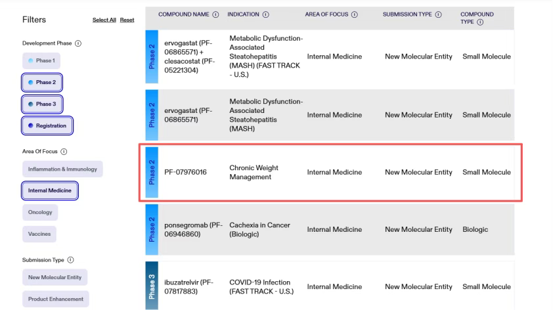This screenshot has height=310, width=553.
Task: Select Inflammation & Immunology filter
Action: pyautogui.click(x=62, y=169)
